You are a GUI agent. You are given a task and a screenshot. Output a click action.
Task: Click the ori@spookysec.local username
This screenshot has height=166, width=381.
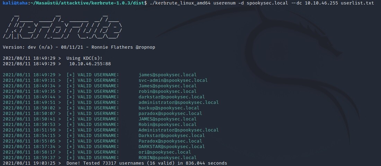point(165,152)
